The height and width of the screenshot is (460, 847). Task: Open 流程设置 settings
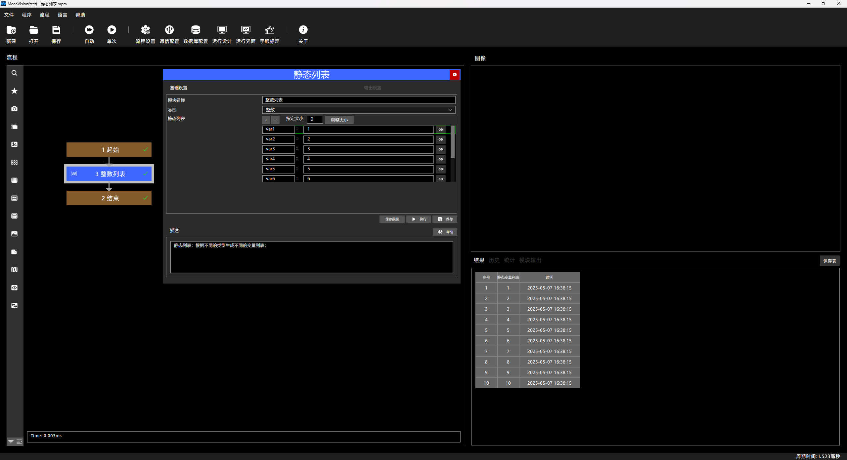coord(146,34)
